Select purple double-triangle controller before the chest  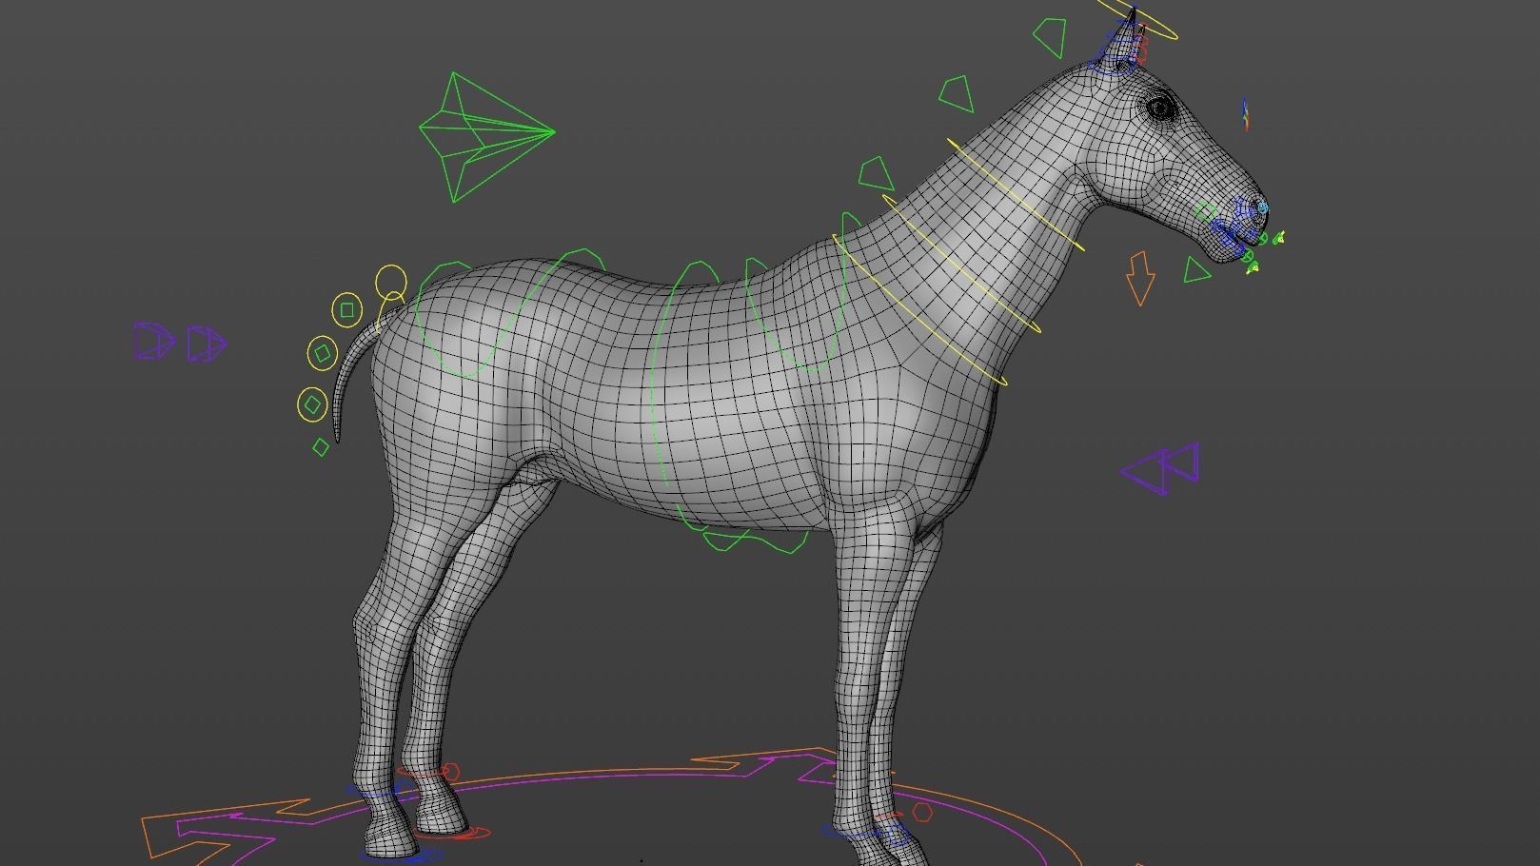tap(1160, 468)
